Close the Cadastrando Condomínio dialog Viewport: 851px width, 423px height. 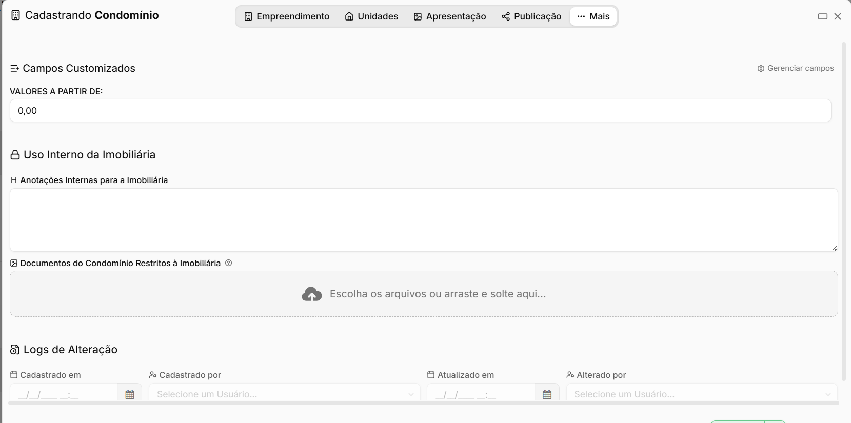point(838,16)
